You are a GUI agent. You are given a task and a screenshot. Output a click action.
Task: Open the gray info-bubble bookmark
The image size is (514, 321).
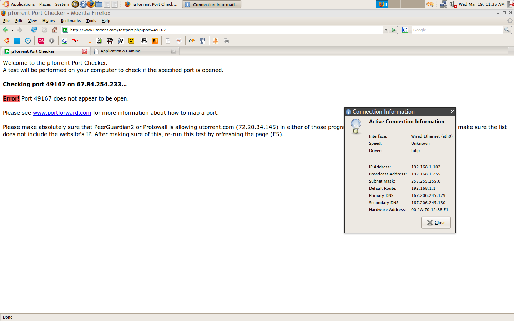pos(52,41)
